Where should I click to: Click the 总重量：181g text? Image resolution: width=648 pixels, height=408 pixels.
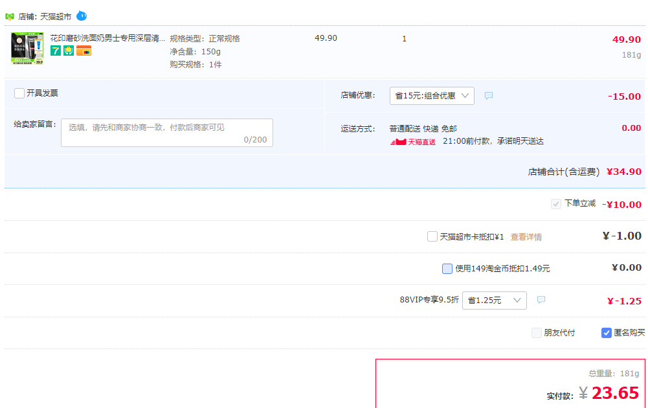coord(614,374)
